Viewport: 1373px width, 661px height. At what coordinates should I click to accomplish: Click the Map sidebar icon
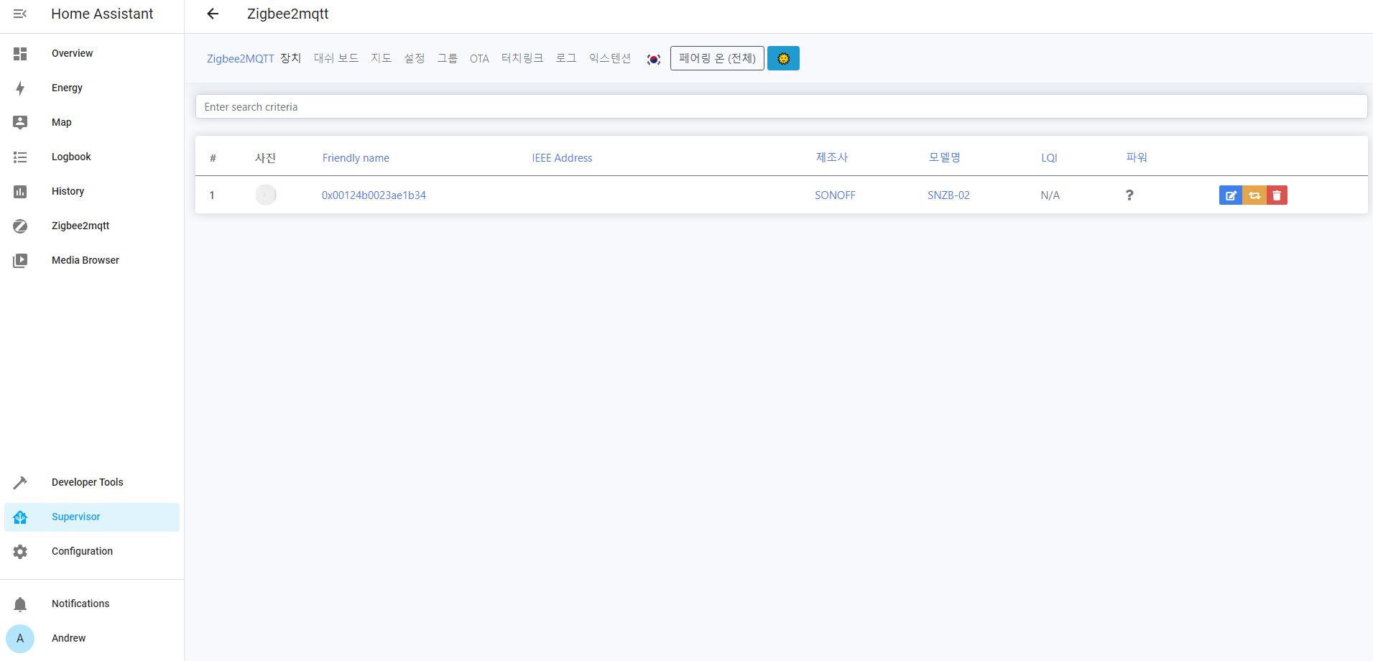pos(20,122)
